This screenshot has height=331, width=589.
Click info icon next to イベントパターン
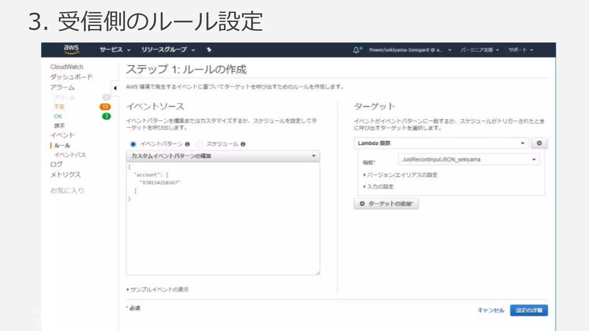point(188,144)
